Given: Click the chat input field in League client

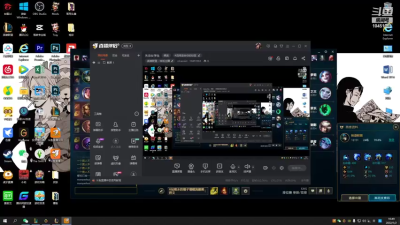Looking at the screenshot, I should coord(106,190).
